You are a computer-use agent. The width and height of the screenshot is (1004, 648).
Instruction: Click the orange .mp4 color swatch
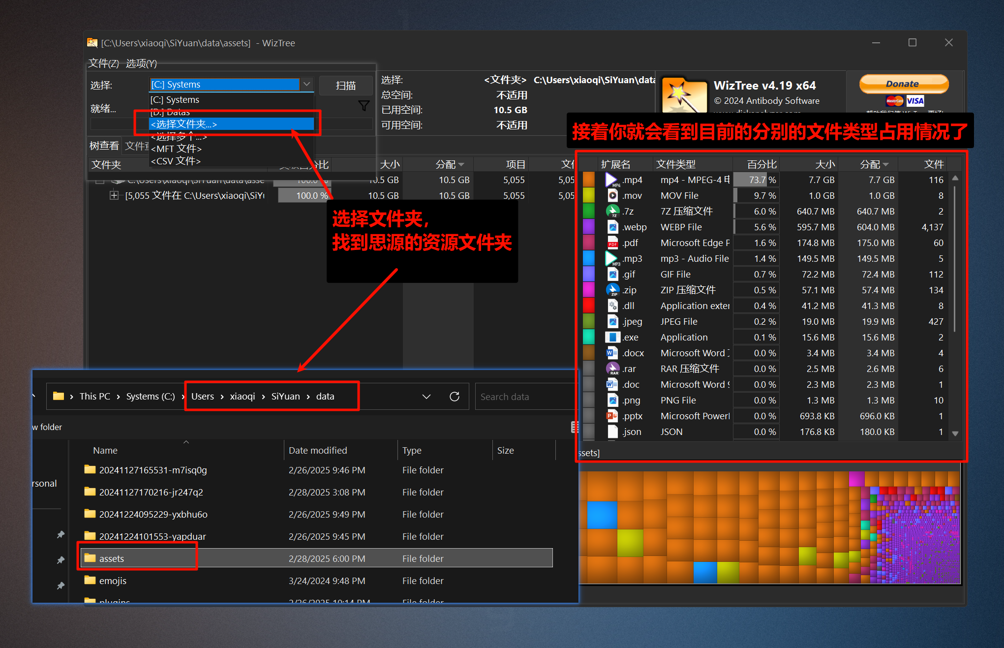tap(589, 180)
